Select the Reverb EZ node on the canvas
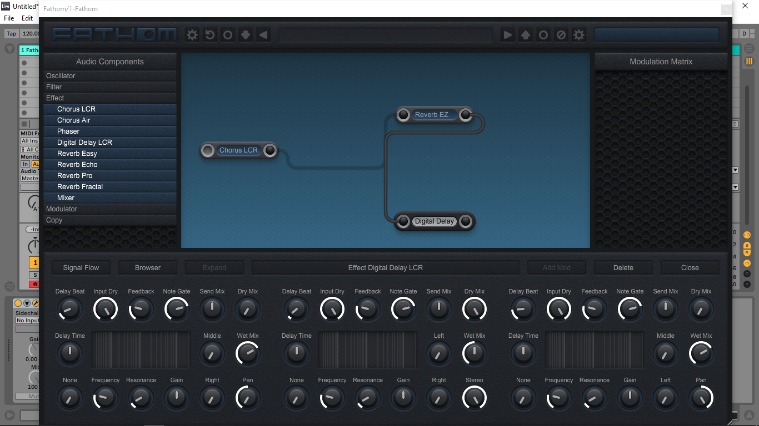Screen dimensions: 759x426 point(435,115)
